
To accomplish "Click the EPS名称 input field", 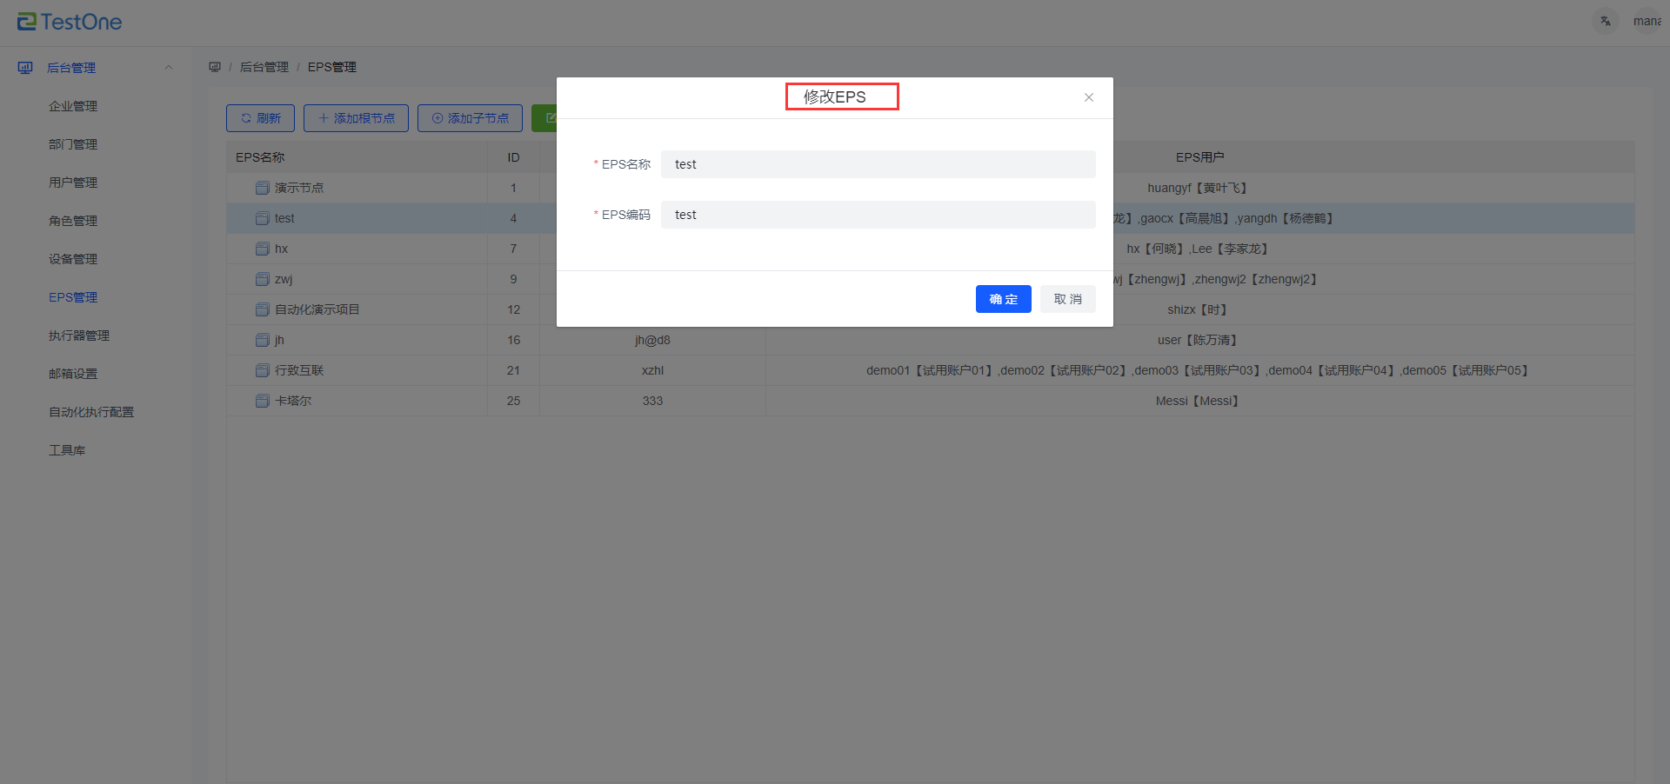I will (878, 164).
